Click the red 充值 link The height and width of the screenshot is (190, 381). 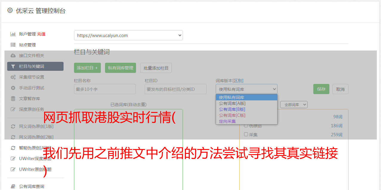[41, 34]
